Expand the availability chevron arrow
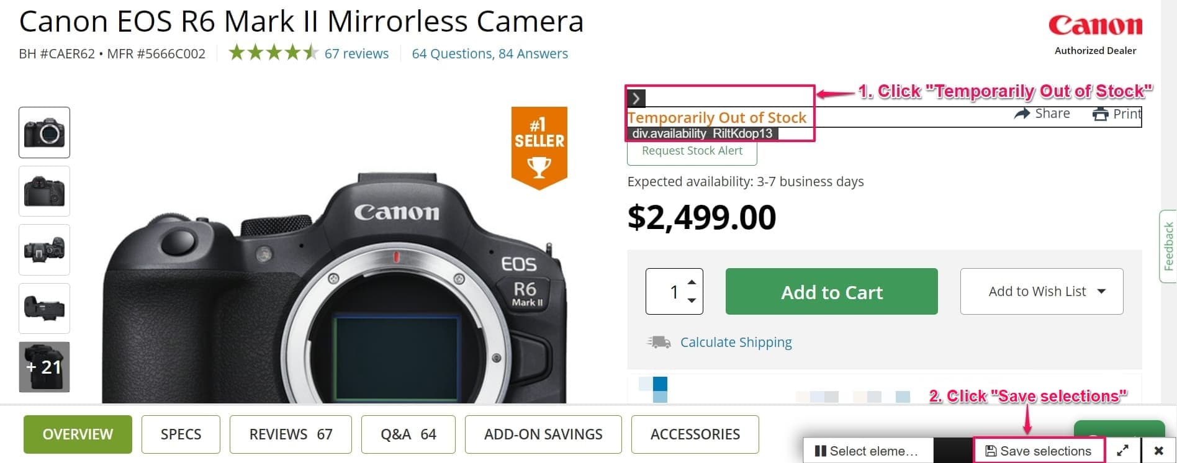Screen dimensions: 1177x463 pyautogui.click(x=635, y=97)
